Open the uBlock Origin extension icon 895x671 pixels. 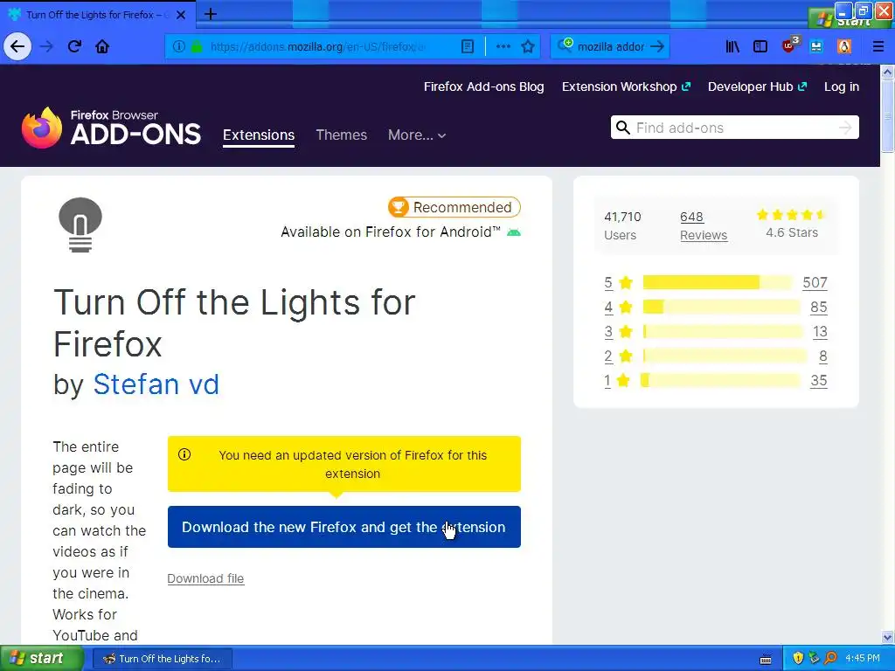[x=790, y=45]
